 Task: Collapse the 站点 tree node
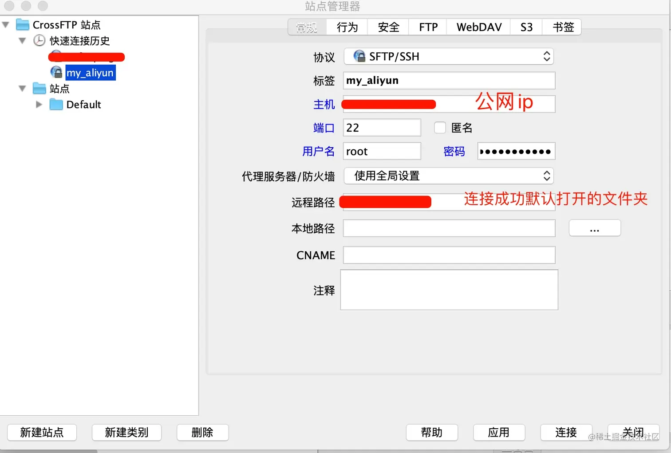(x=23, y=89)
